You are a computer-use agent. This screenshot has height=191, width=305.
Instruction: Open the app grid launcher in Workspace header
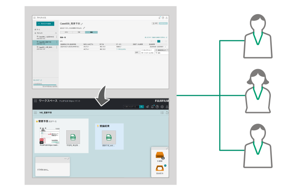click(36, 101)
